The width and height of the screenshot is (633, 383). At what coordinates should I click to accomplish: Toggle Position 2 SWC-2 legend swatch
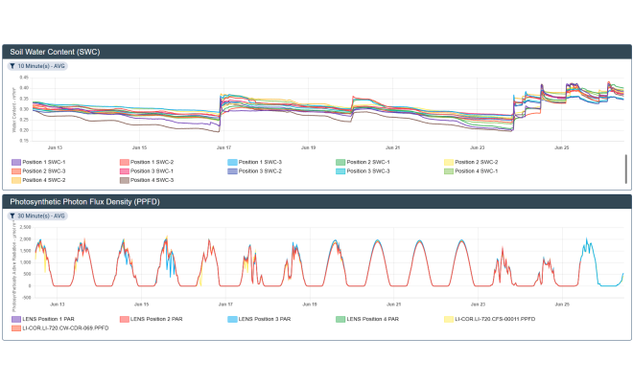coord(449,162)
